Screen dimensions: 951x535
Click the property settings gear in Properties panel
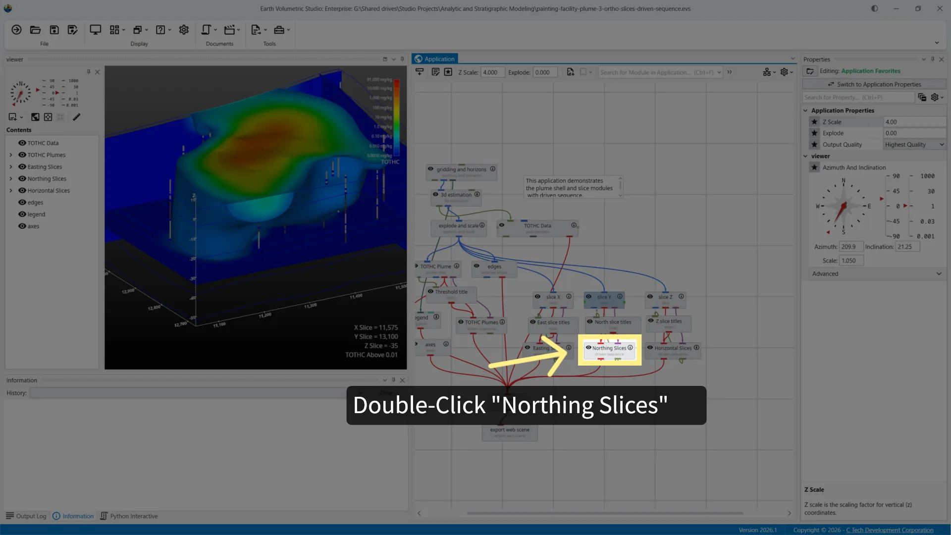pyautogui.click(x=935, y=97)
